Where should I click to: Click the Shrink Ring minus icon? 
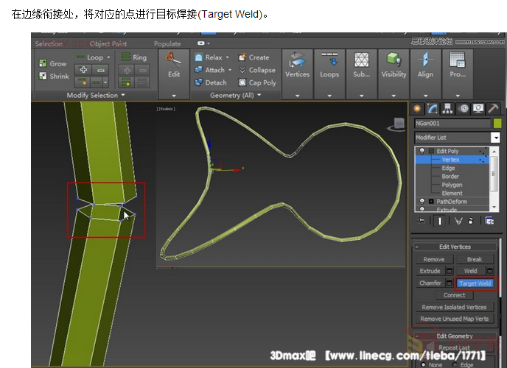tap(143, 70)
